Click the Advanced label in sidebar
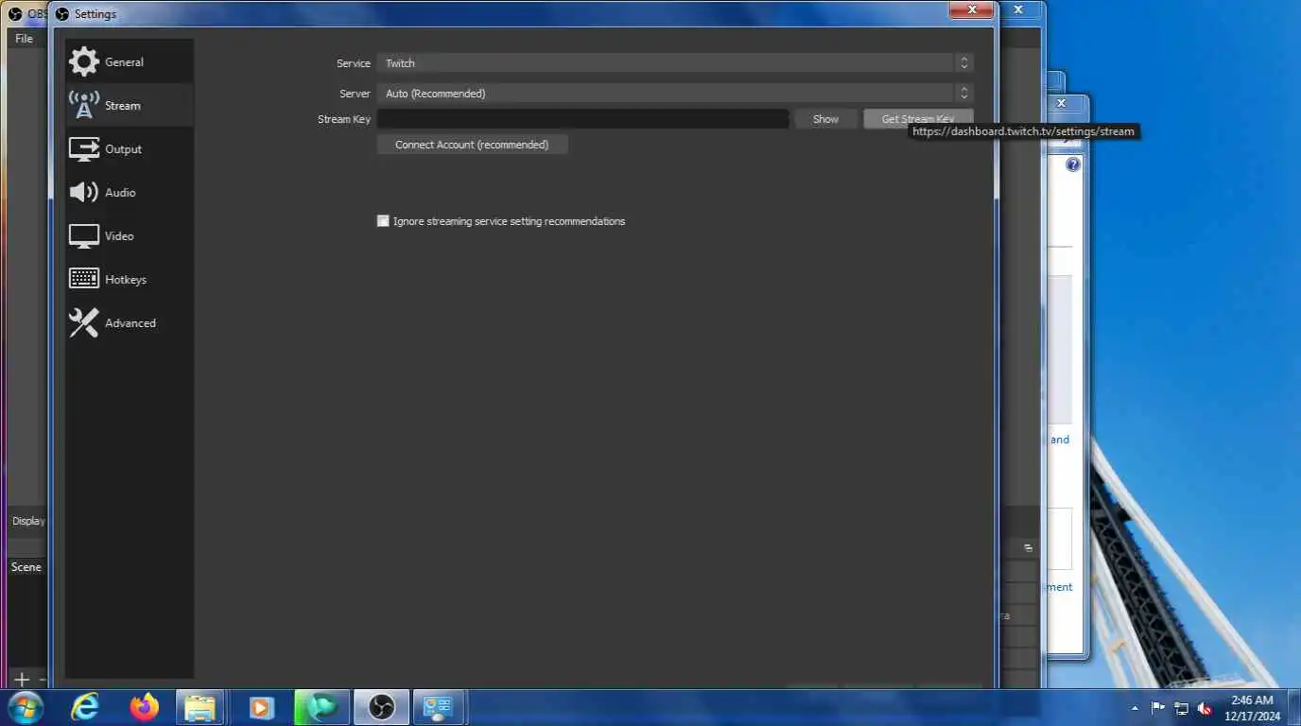The height and width of the screenshot is (726, 1301). [x=130, y=323]
